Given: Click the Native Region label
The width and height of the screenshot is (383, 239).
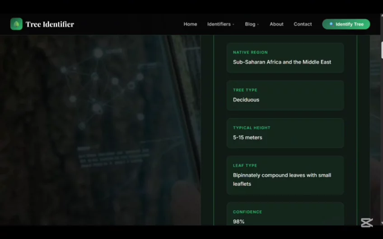Looking at the screenshot, I should tap(250, 52).
